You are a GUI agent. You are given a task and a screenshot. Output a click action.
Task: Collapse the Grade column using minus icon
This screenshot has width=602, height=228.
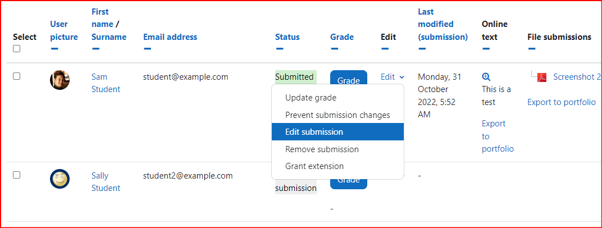(x=334, y=49)
